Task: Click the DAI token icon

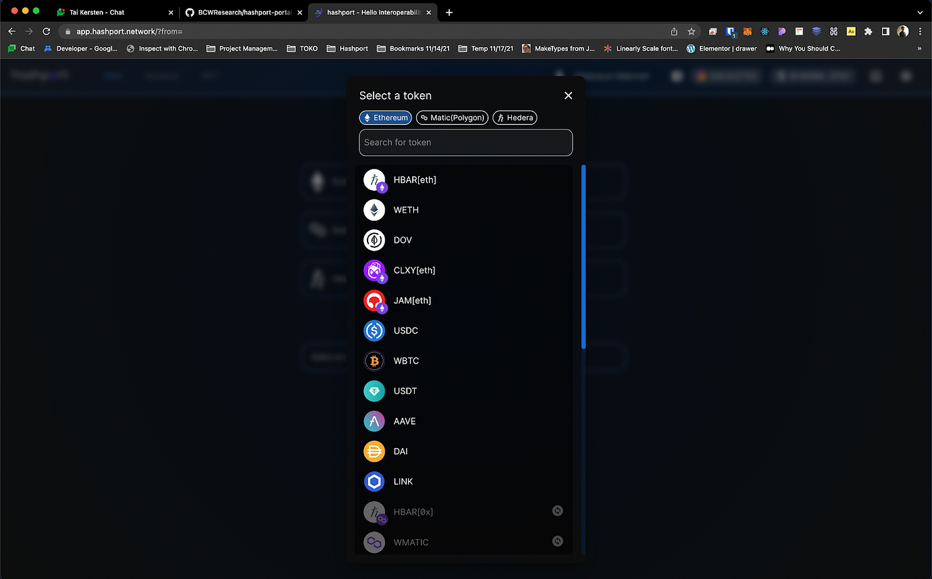Action: point(374,451)
